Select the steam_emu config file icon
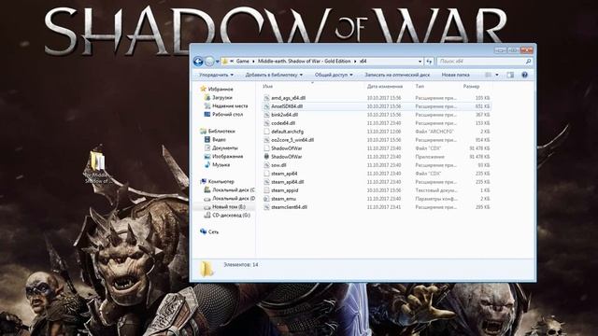 coord(266,199)
